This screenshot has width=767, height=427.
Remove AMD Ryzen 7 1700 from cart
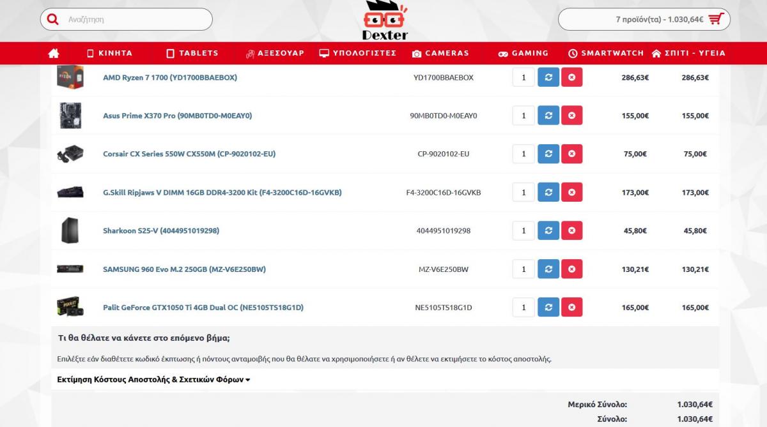571,77
